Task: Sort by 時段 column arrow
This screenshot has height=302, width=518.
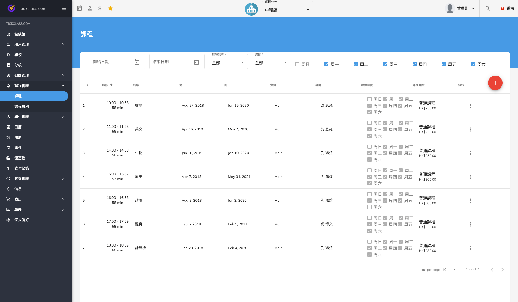Action: (111, 85)
